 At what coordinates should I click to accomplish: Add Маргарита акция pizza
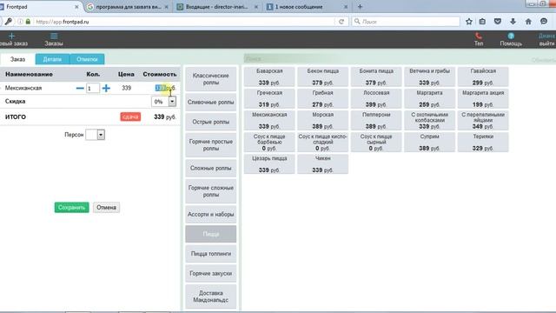pos(483,98)
